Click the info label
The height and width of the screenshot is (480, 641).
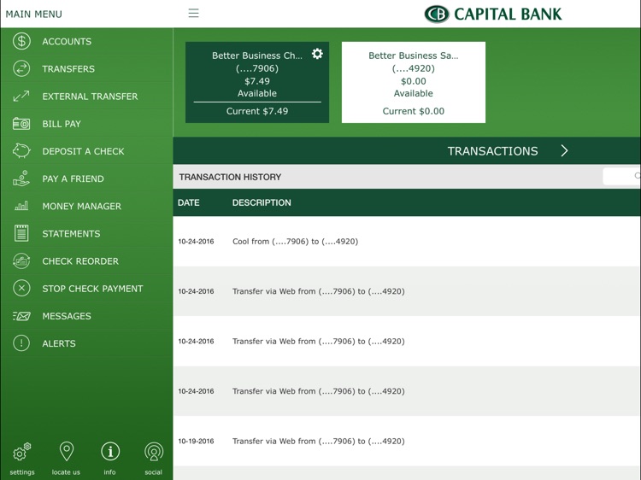(109, 472)
